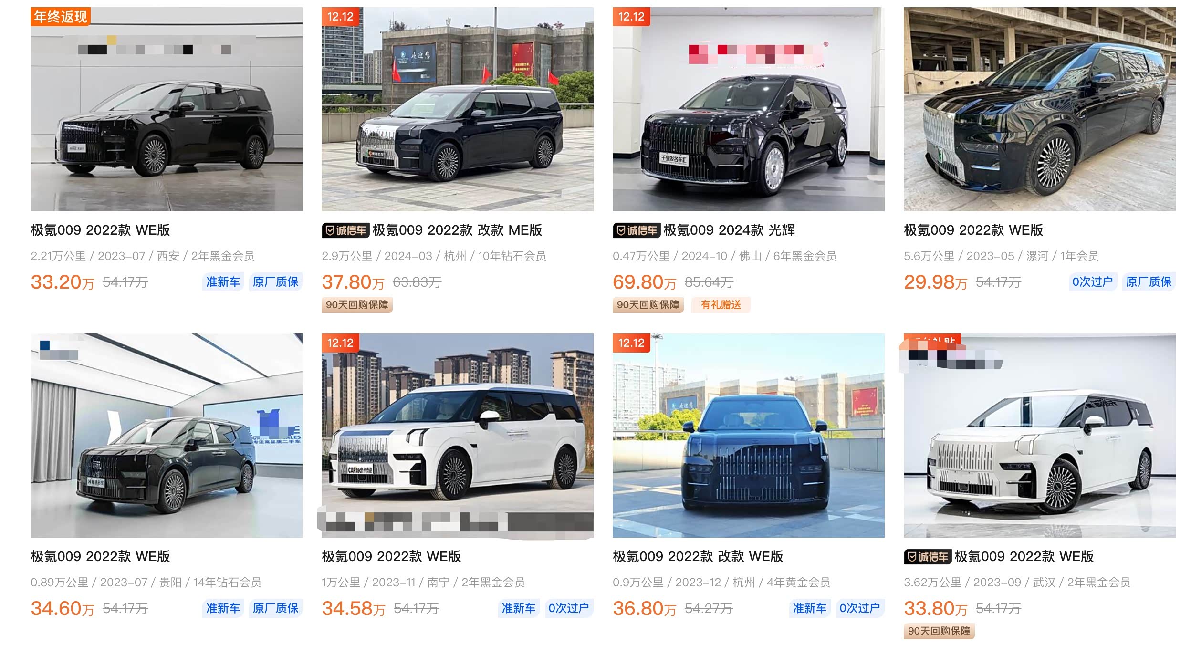The height and width of the screenshot is (645, 1191).
Task: Click the 诚信车 badge on Wuhan WE版 listing
Action: coord(928,557)
